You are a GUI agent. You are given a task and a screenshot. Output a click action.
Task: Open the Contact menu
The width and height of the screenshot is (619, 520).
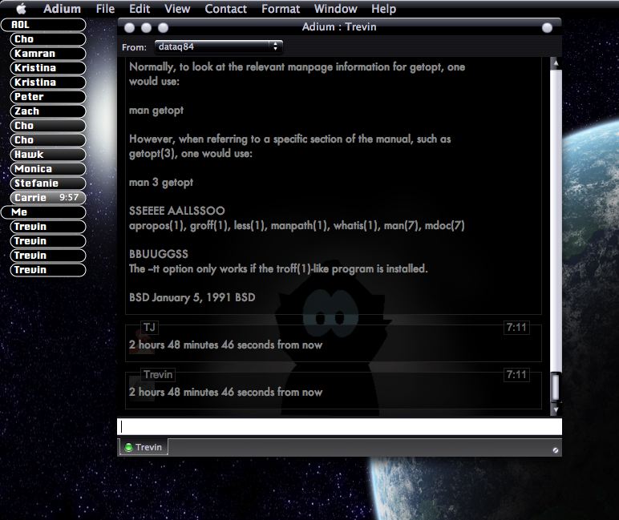pos(225,9)
